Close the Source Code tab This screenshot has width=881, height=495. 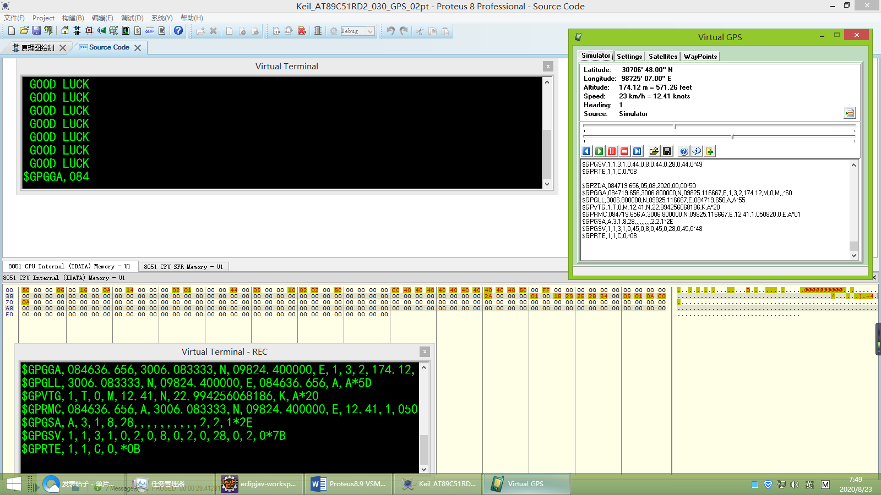pos(138,48)
